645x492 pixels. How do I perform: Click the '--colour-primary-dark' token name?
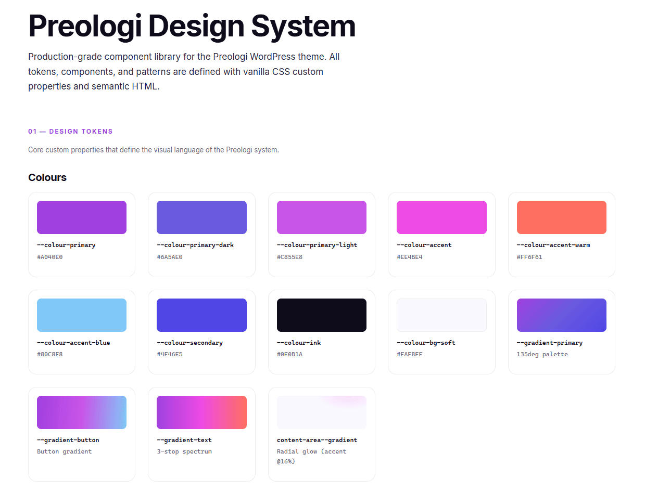pyautogui.click(x=195, y=245)
